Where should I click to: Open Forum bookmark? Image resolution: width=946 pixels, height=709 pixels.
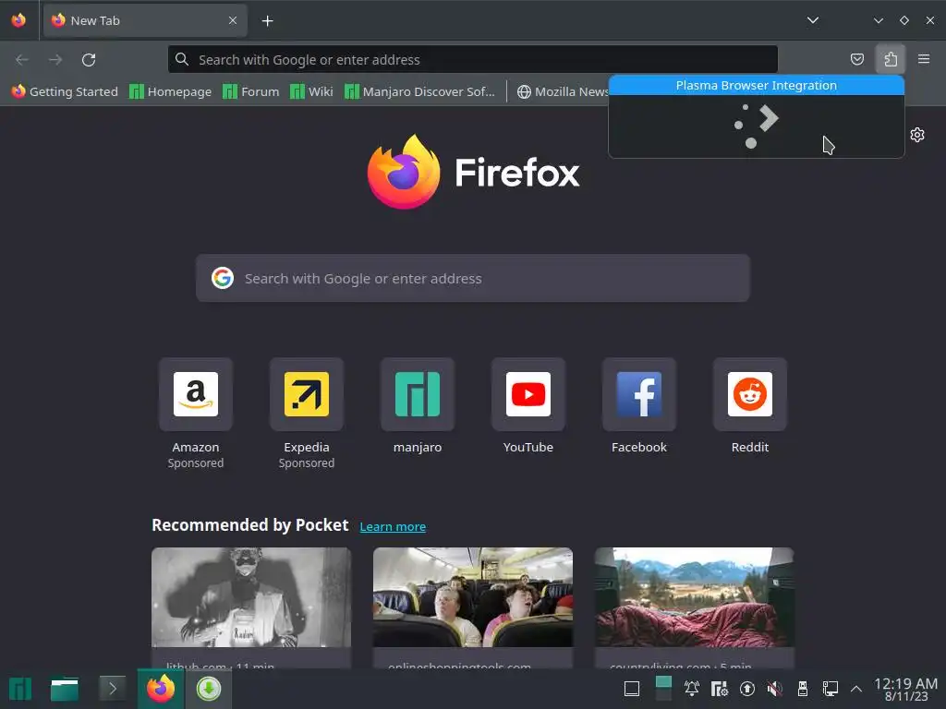[x=251, y=91]
